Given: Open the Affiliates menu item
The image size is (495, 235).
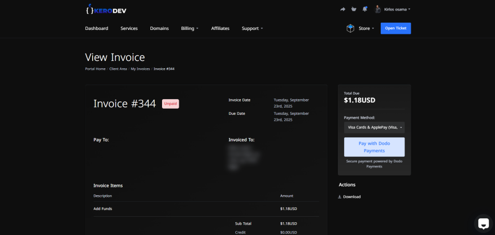Looking at the screenshot, I should click(220, 28).
